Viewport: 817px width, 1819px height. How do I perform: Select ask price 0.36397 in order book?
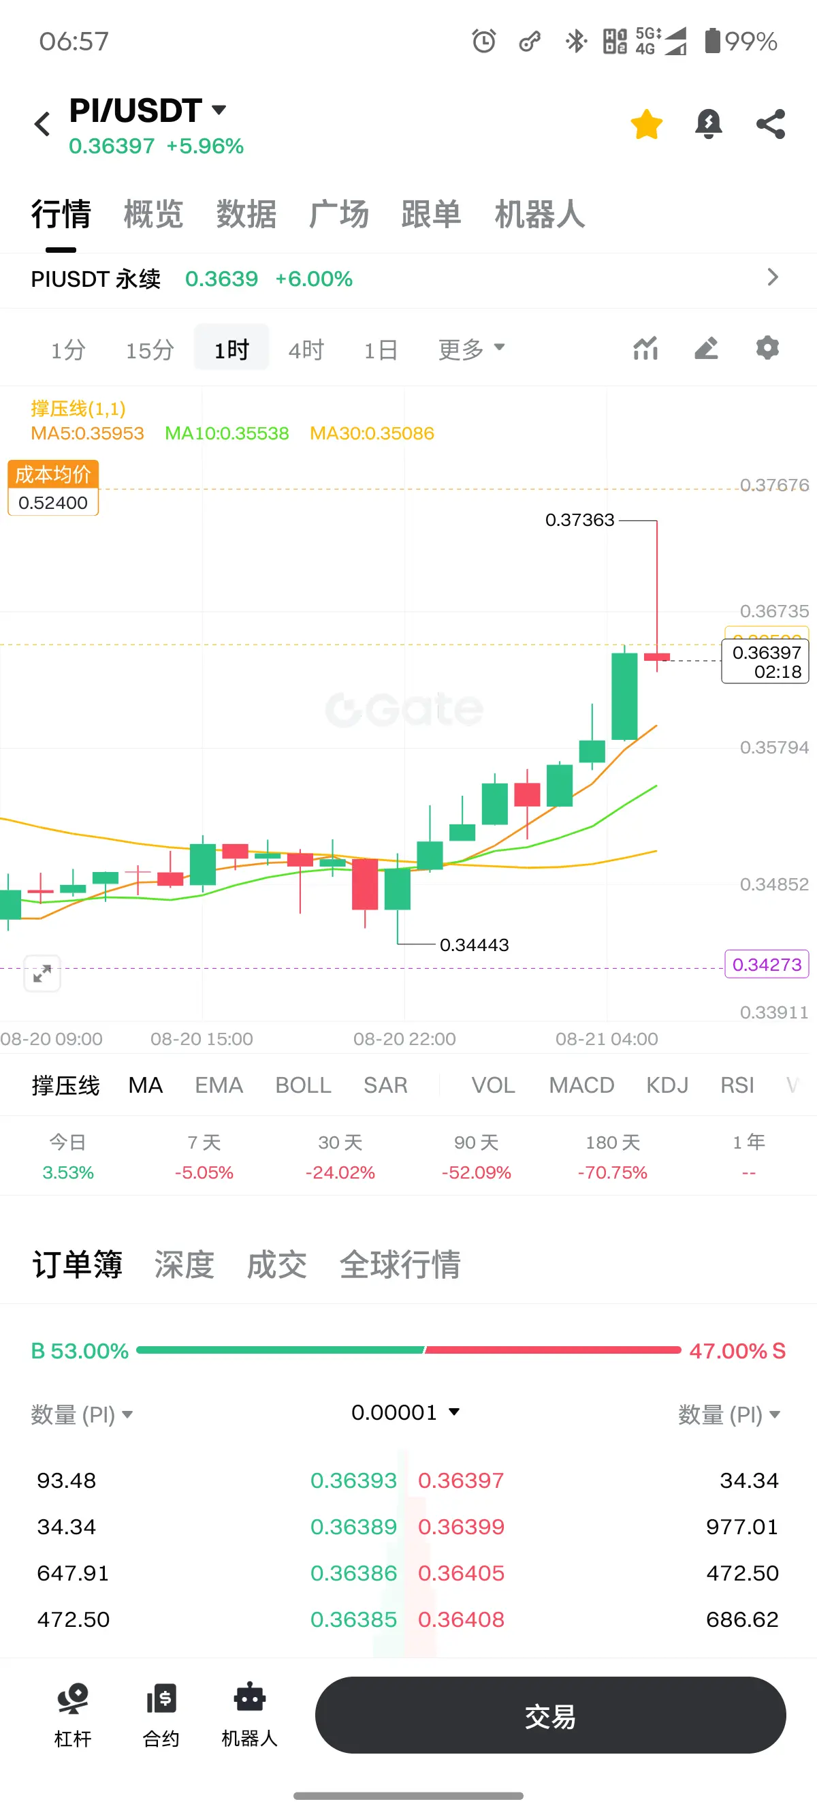461,1481
